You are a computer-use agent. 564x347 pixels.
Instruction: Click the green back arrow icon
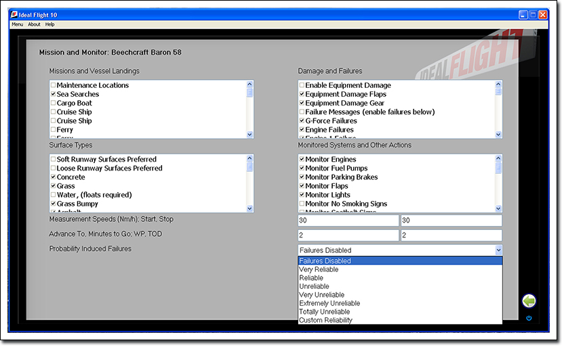[x=529, y=301]
